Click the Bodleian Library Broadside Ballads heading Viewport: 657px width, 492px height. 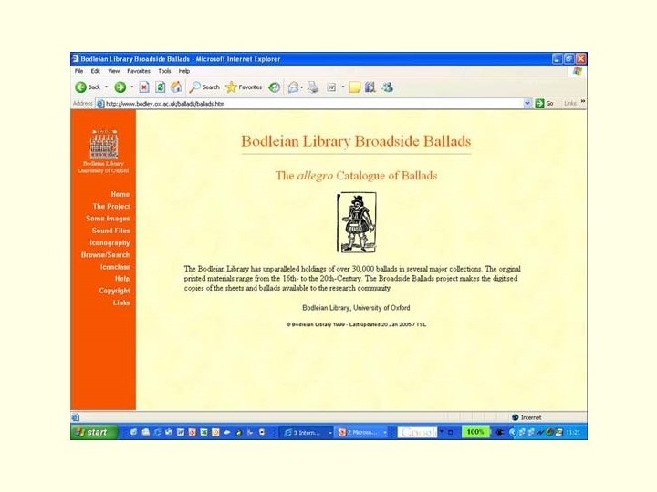point(356,141)
